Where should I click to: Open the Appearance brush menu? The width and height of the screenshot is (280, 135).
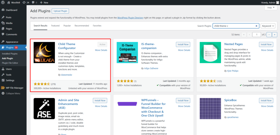click(3, 42)
